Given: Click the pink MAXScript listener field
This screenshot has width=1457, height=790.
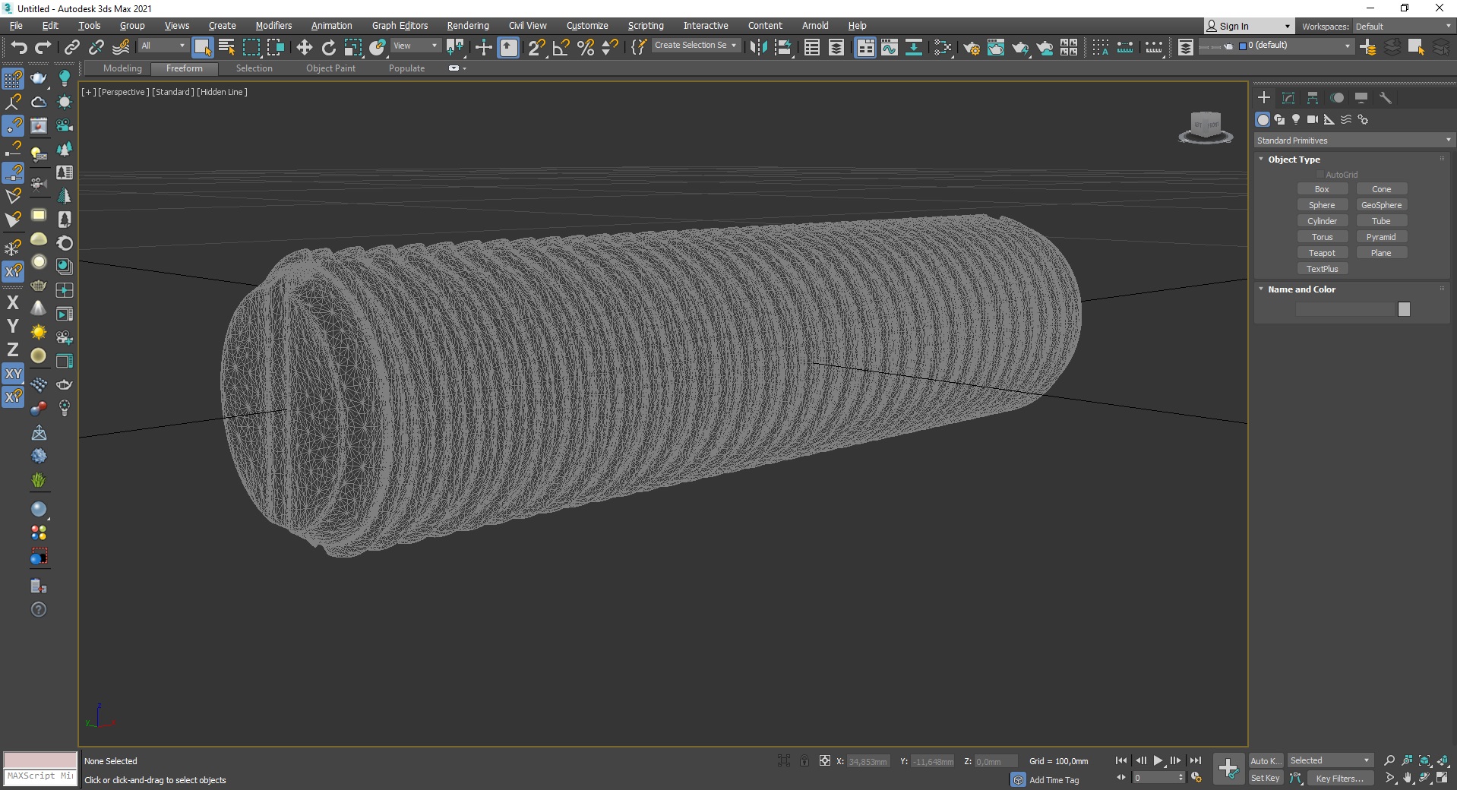Looking at the screenshot, I should [x=40, y=760].
